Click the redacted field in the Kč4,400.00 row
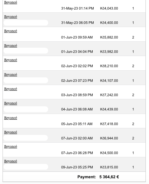 coord(26,23)
